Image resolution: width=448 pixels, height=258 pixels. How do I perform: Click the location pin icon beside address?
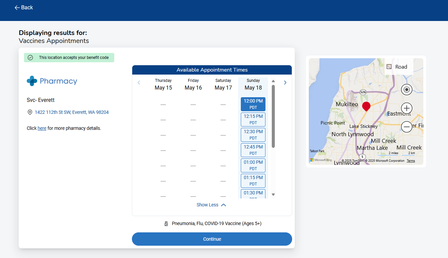(30, 113)
